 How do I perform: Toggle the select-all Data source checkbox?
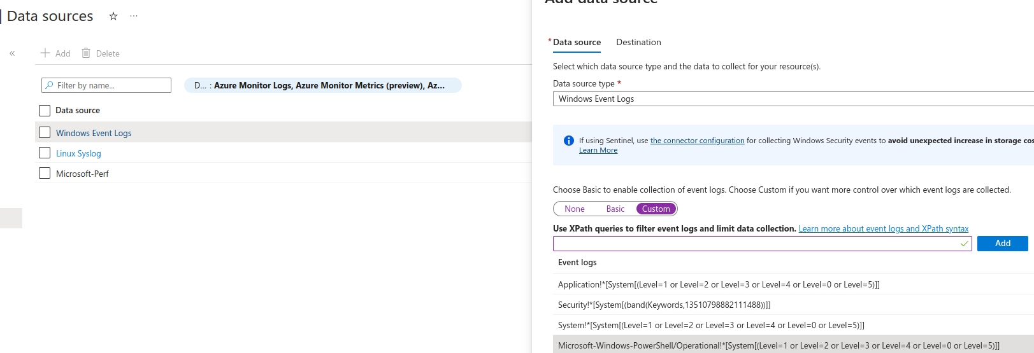click(45, 111)
